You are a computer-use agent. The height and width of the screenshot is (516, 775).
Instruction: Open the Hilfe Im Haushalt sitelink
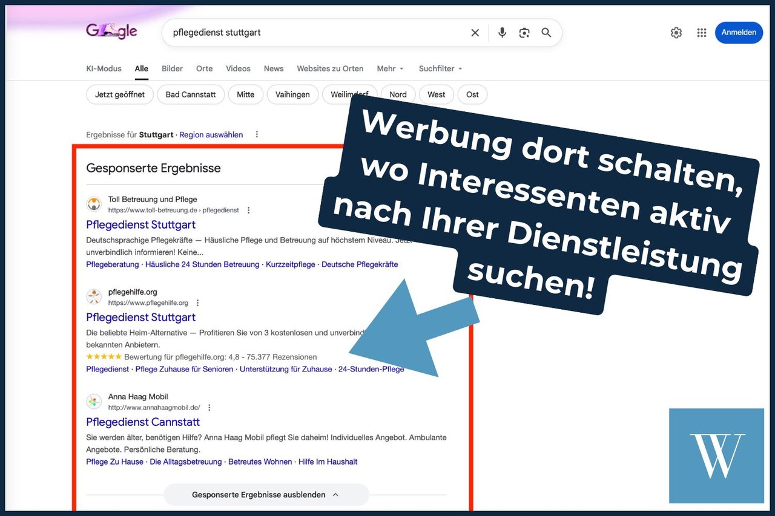coord(328,462)
